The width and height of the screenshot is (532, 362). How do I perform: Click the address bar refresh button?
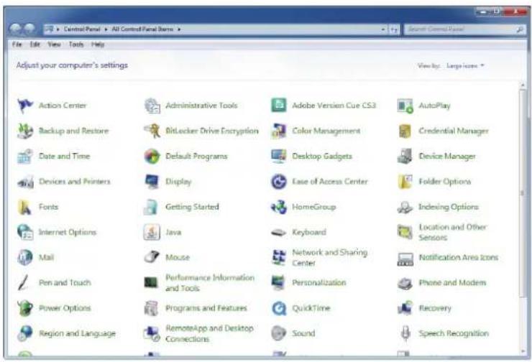point(394,30)
